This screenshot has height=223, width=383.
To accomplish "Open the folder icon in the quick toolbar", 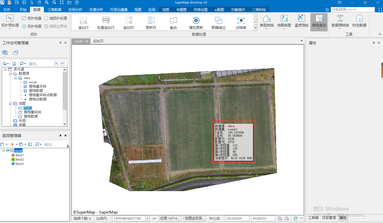I will tap(69, 2).
